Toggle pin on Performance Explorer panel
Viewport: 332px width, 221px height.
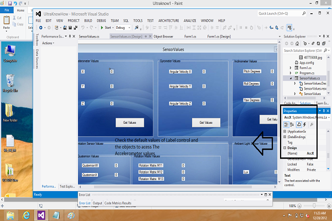point(70,36)
